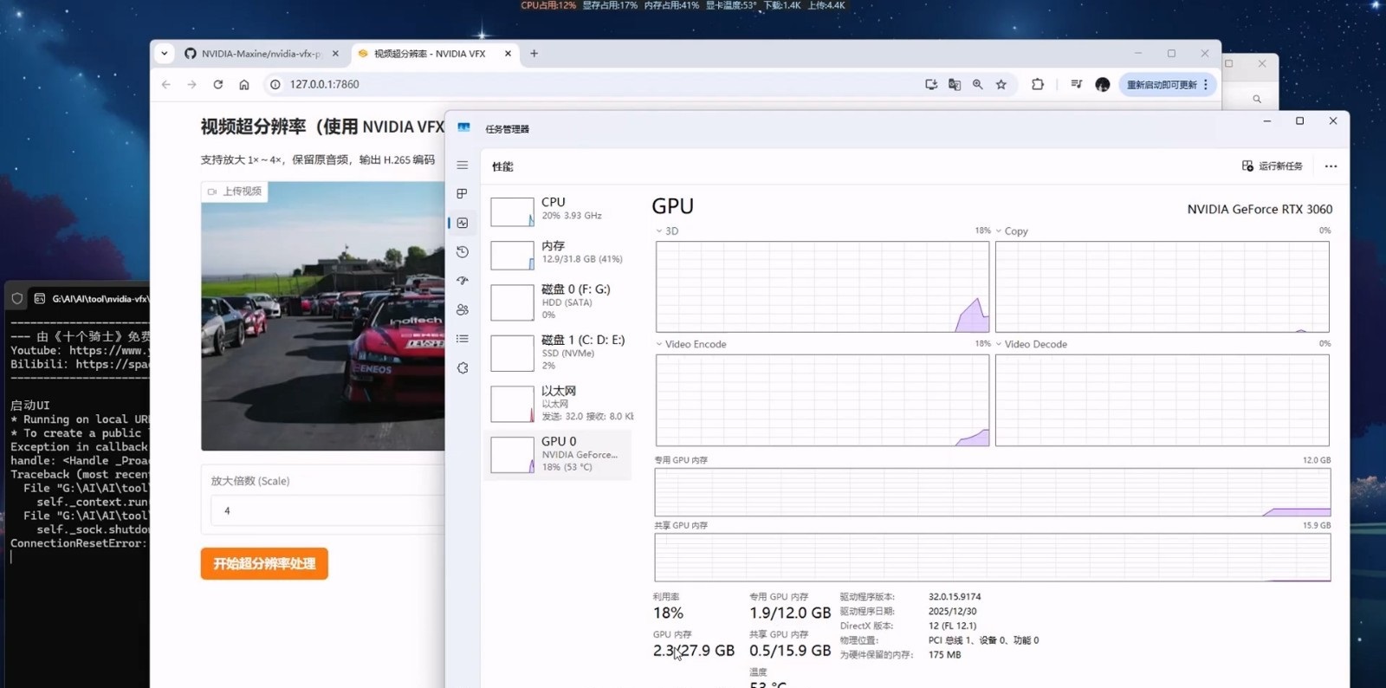Click the Scale factor input field
1386x688 pixels.
[x=325, y=511]
